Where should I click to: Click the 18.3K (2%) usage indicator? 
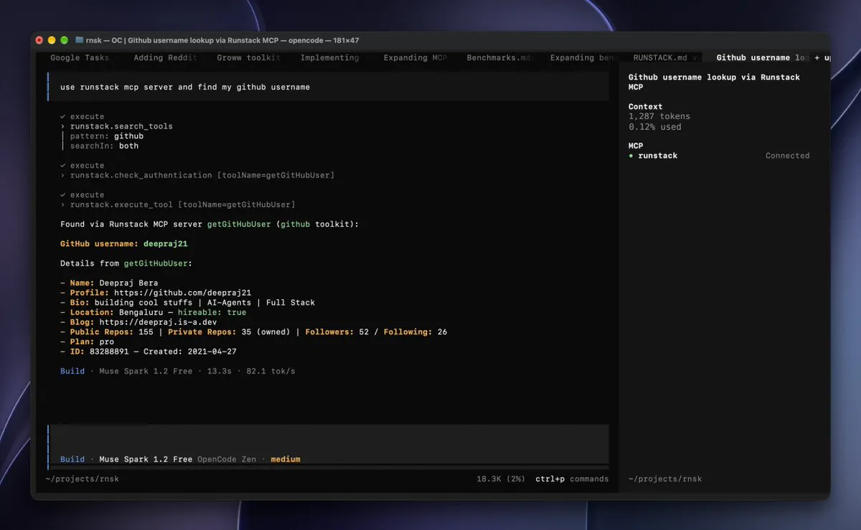[x=501, y=479]
